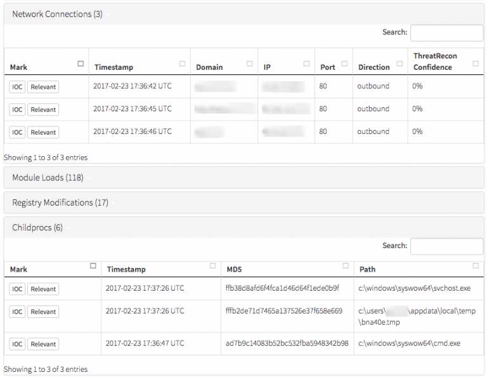This screenshot has height=377, width=487.
Task: Click the sort icon in the MD5 column header
Action: 346,266
